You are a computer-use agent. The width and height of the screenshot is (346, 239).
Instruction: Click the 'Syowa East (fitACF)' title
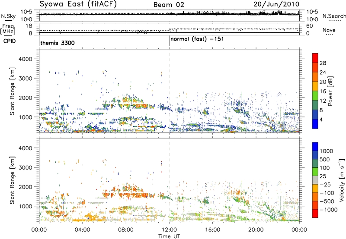point(78,4)
